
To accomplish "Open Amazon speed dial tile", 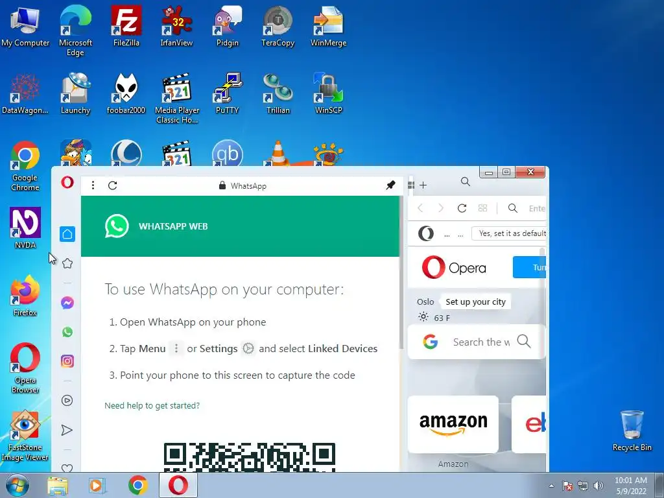I will (453, 424).
